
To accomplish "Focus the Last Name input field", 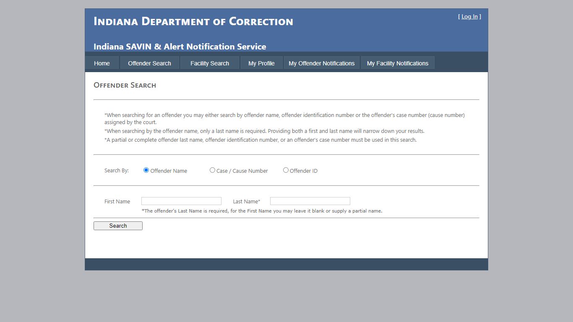I will tap(310, 201).
